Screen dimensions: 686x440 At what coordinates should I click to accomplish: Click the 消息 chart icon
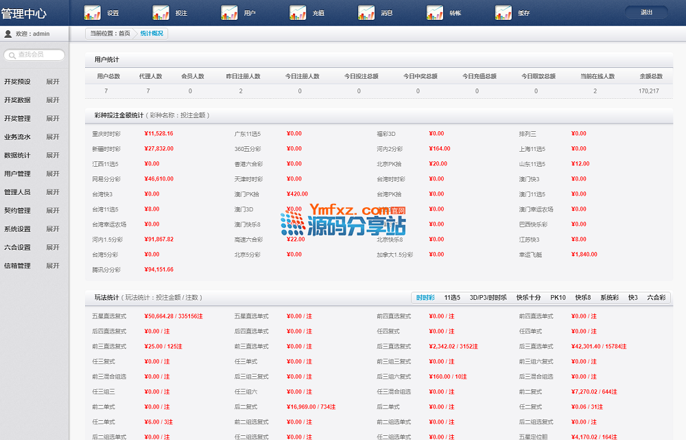tap(366, 12)
